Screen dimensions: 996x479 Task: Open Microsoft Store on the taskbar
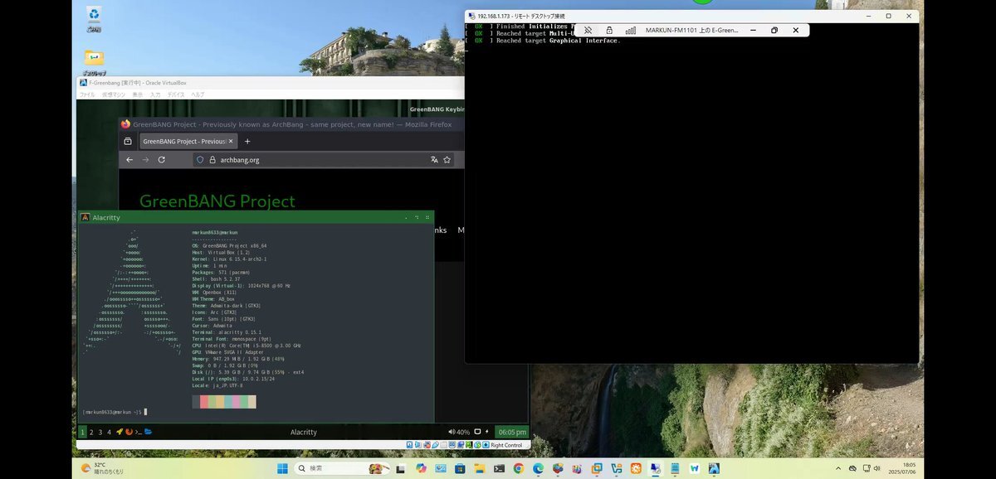click(x=460, y=469)
